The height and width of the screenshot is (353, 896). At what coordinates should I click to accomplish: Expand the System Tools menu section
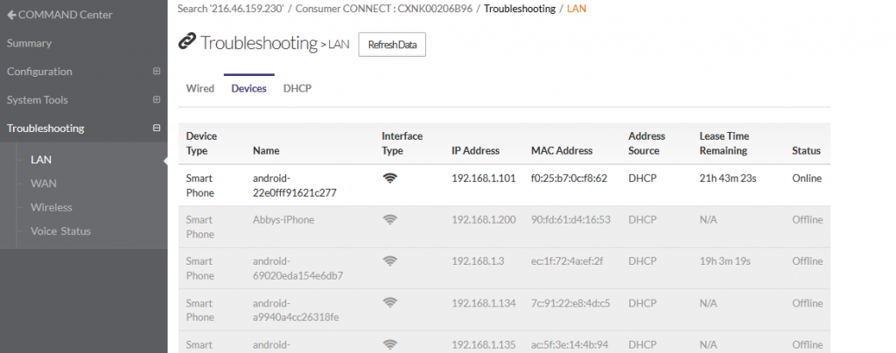coord(157,100)
